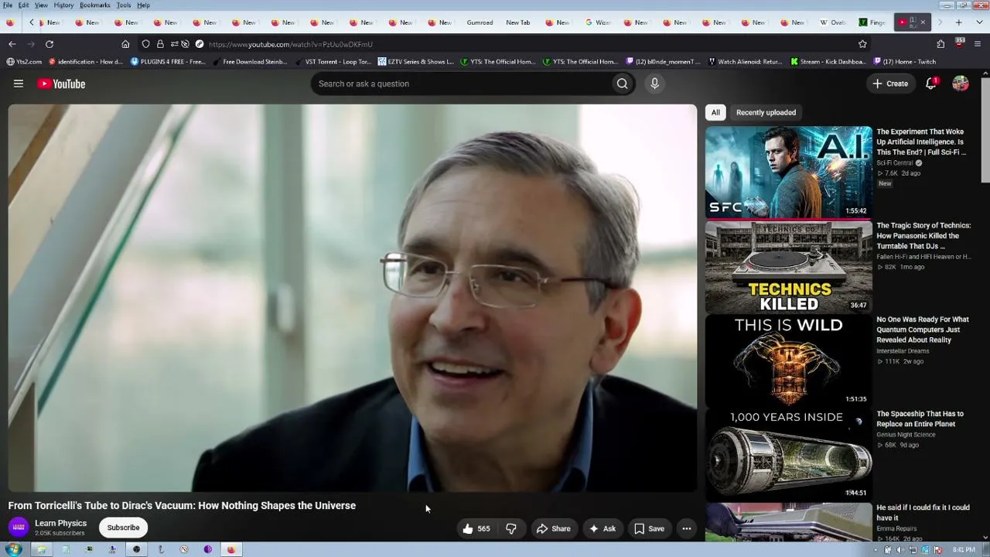The width and height of the screenshot is (990, 557).
Task: Switch to the 'New Tab' tab
Action: (x=518, y=22)
